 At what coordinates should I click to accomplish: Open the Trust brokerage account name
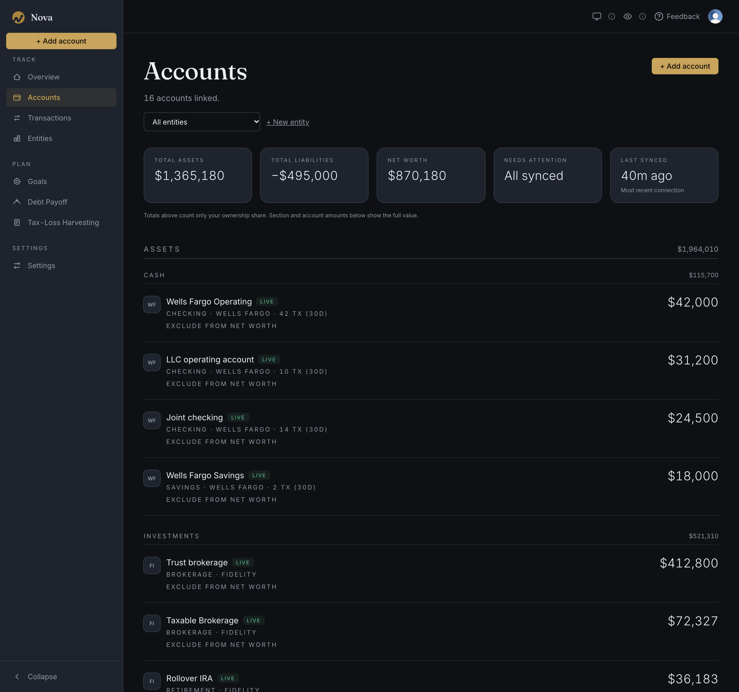pos(197,562)
